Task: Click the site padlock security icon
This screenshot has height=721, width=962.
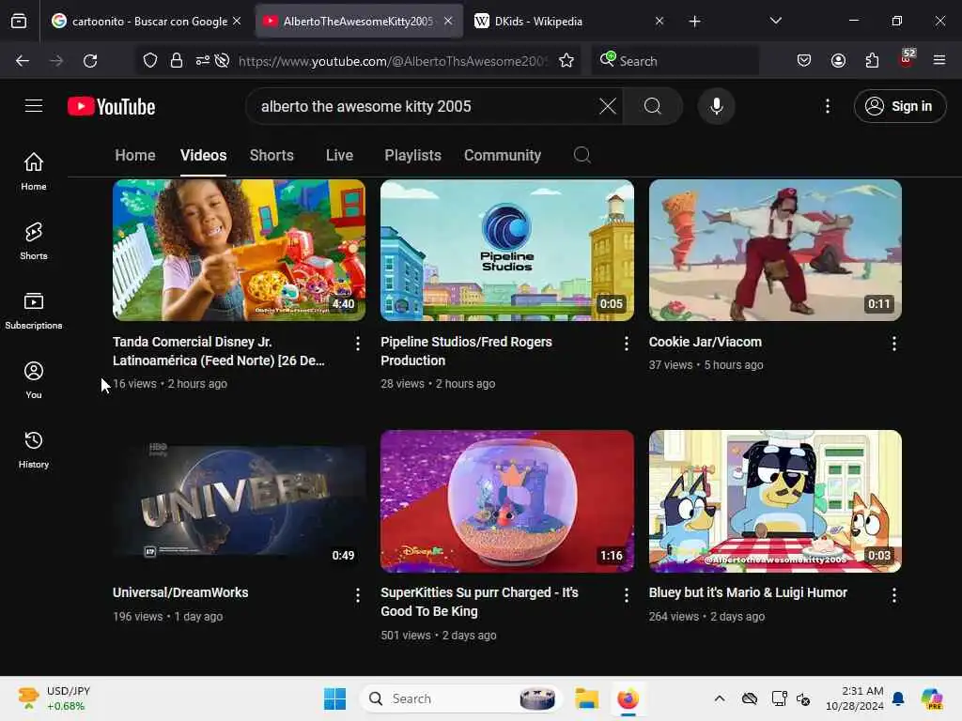Action: pyautogui.click(x=177, y=61)
